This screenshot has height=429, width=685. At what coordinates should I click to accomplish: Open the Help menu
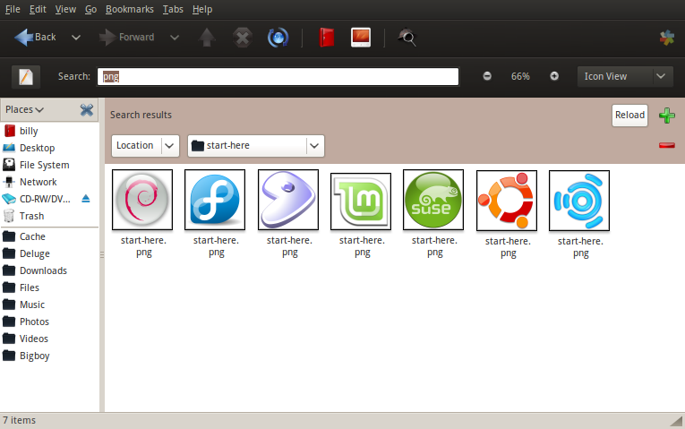click(x=202, y=9)
